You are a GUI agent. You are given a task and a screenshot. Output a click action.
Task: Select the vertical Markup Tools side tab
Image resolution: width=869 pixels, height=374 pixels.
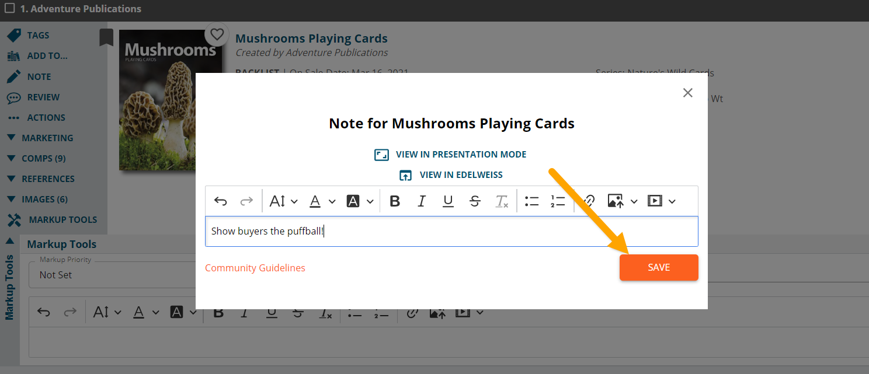[x=9, y=287]
